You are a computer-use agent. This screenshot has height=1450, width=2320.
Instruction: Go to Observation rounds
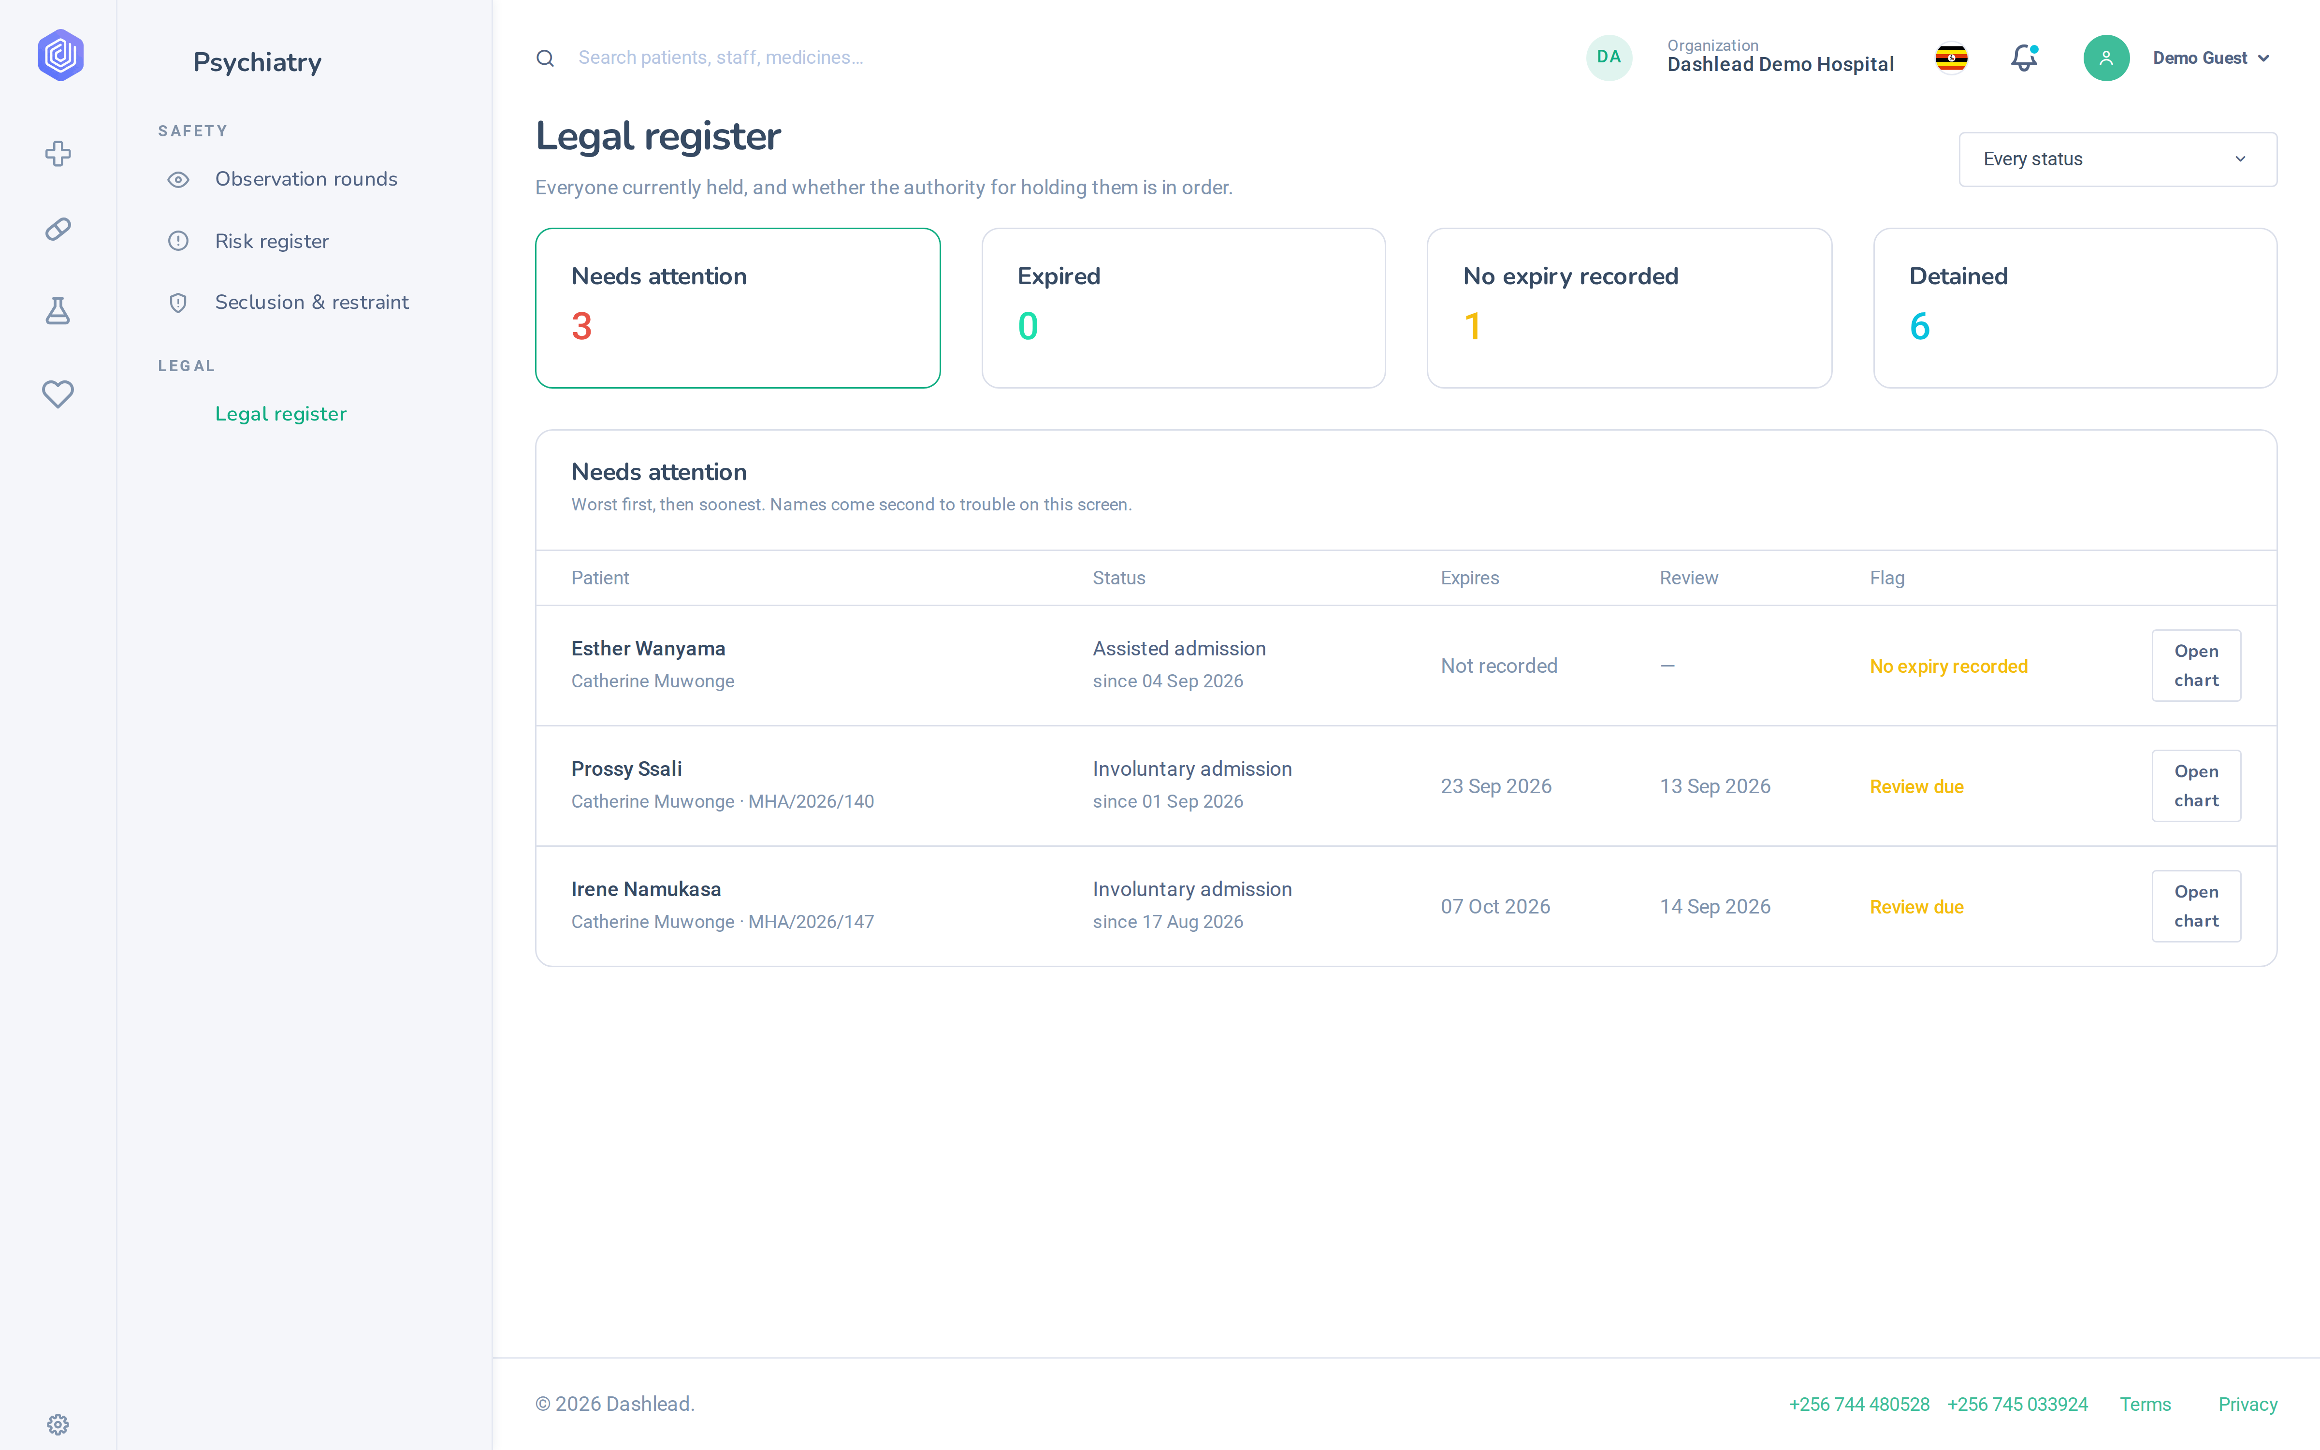click(306, 179)
